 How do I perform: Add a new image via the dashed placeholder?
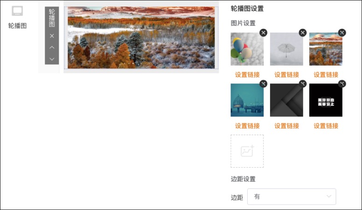tap(247, 151)
